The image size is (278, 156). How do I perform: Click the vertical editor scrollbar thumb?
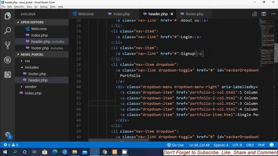click(x=276, y=53)
